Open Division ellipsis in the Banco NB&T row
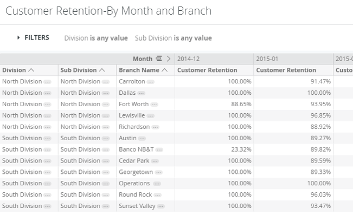This screenshot has width=353, height=215. [47, 150]
